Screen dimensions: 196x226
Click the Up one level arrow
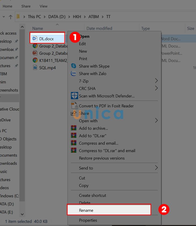10,17
